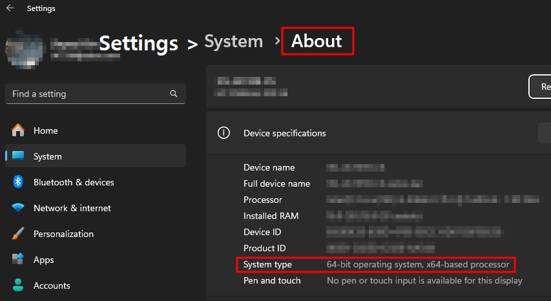
Task: Select the System monitor icon in the sidebar
Action: tap(18, 156)
